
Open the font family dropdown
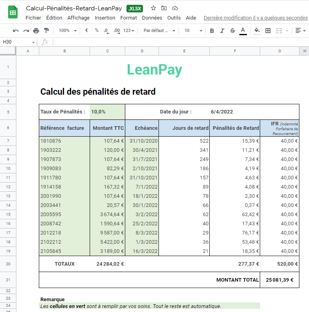159,30
